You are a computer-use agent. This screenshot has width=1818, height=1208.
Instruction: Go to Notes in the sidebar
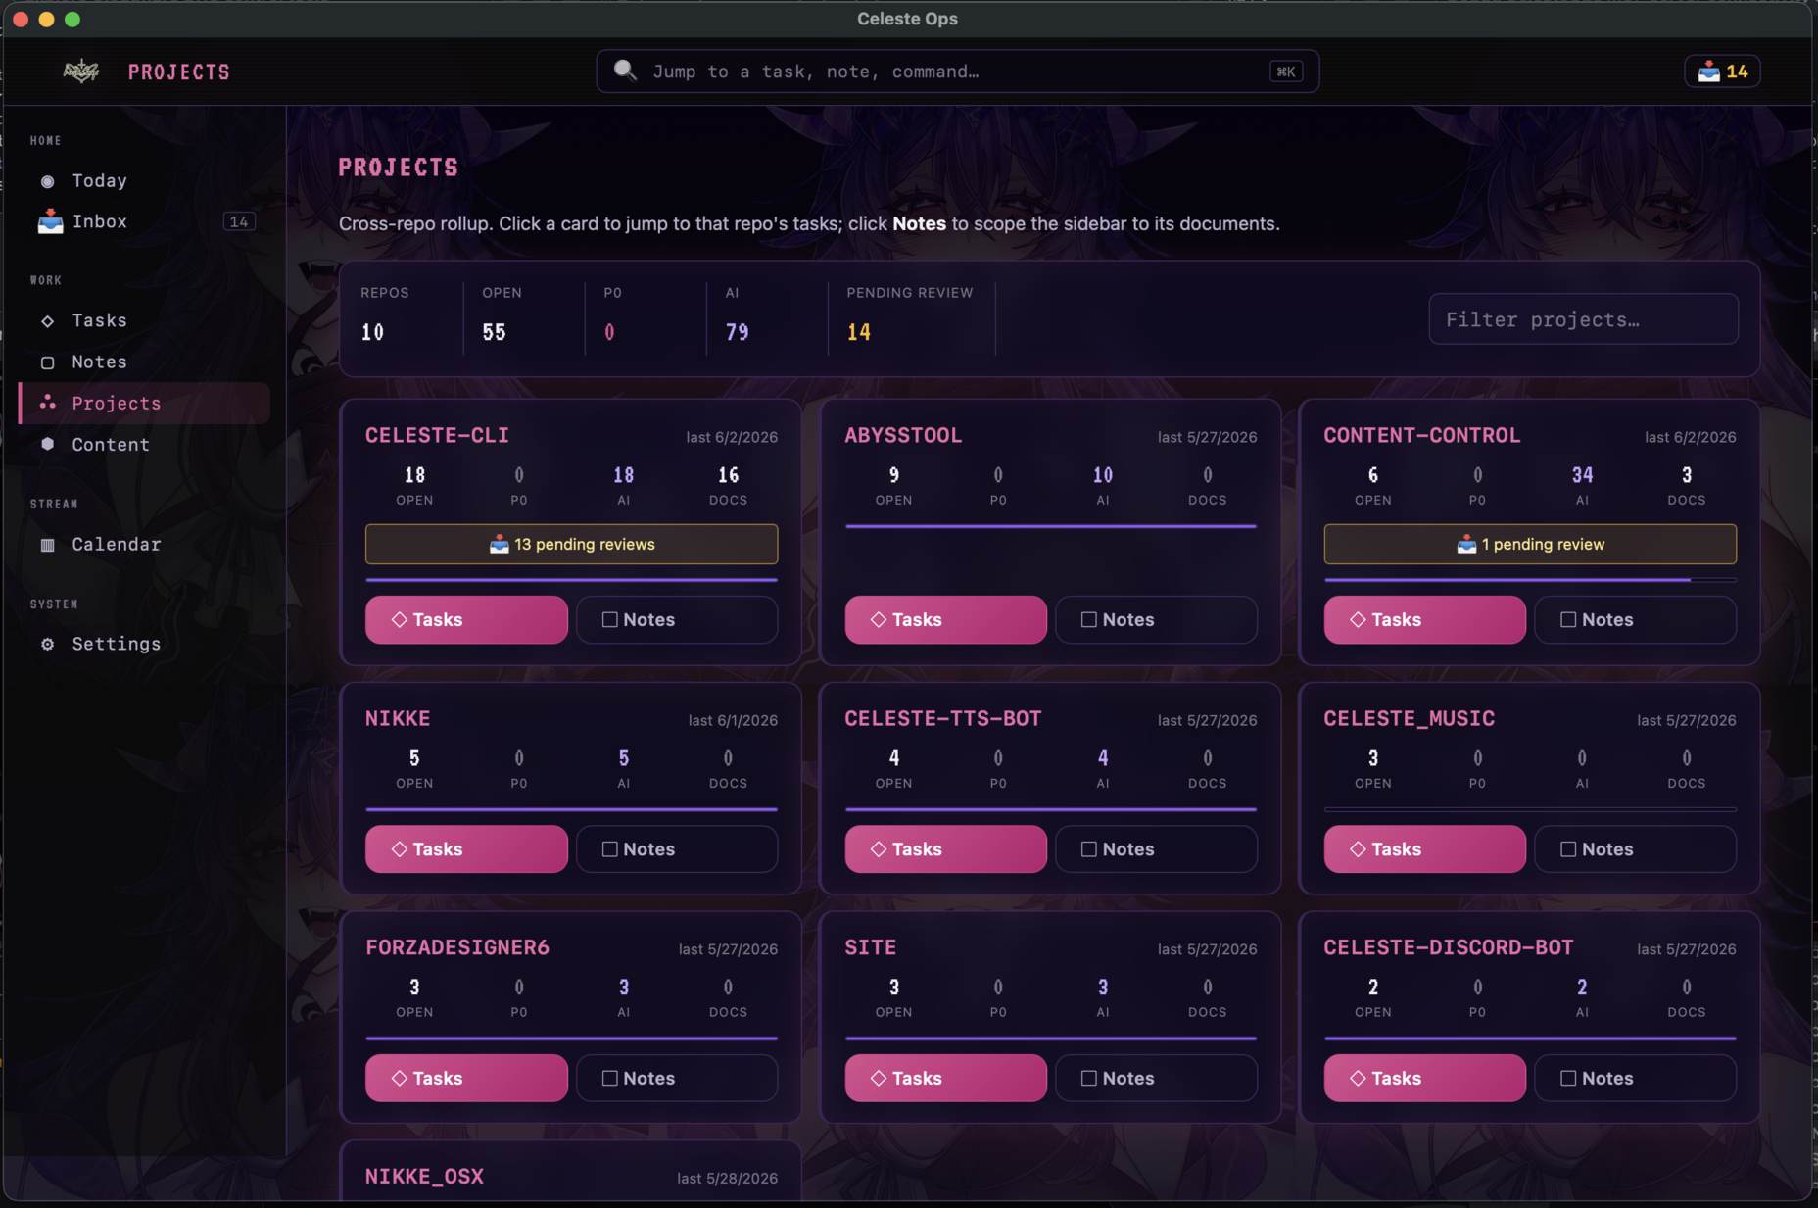144,362
